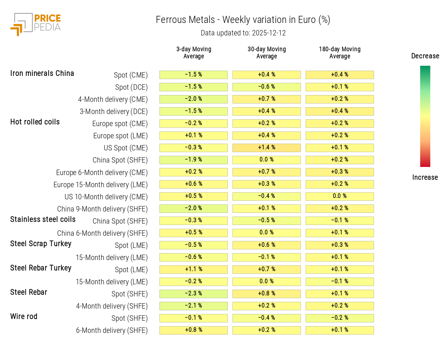Image resolution: width=446 pixels, height=344 pixels.
Task: Select the 3-day Moving Average column header
Action: coord(194,53)
